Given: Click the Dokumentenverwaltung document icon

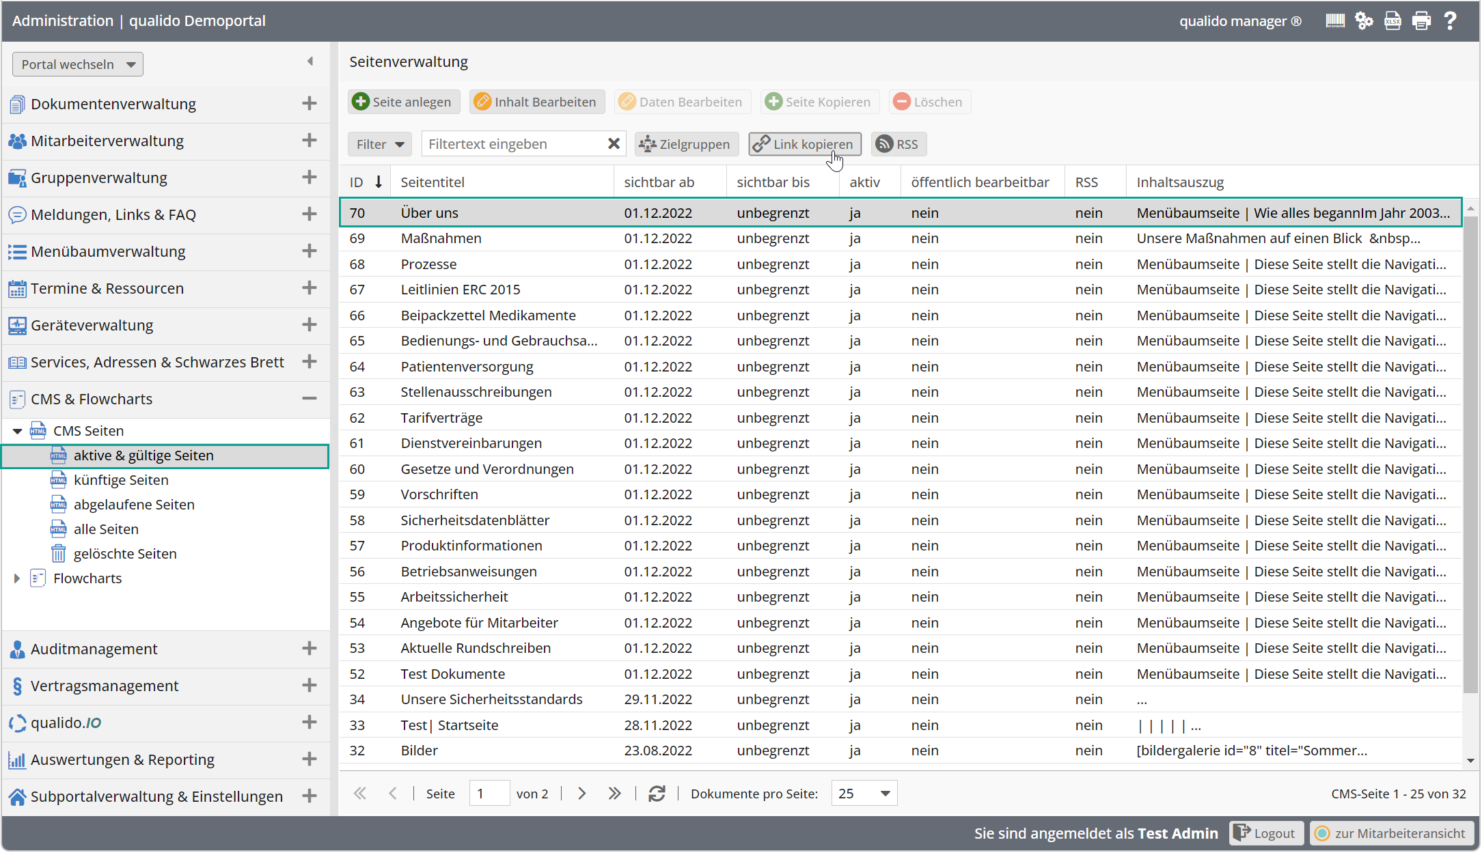Looking at the screenshot, I should click(x=17, y=104).
